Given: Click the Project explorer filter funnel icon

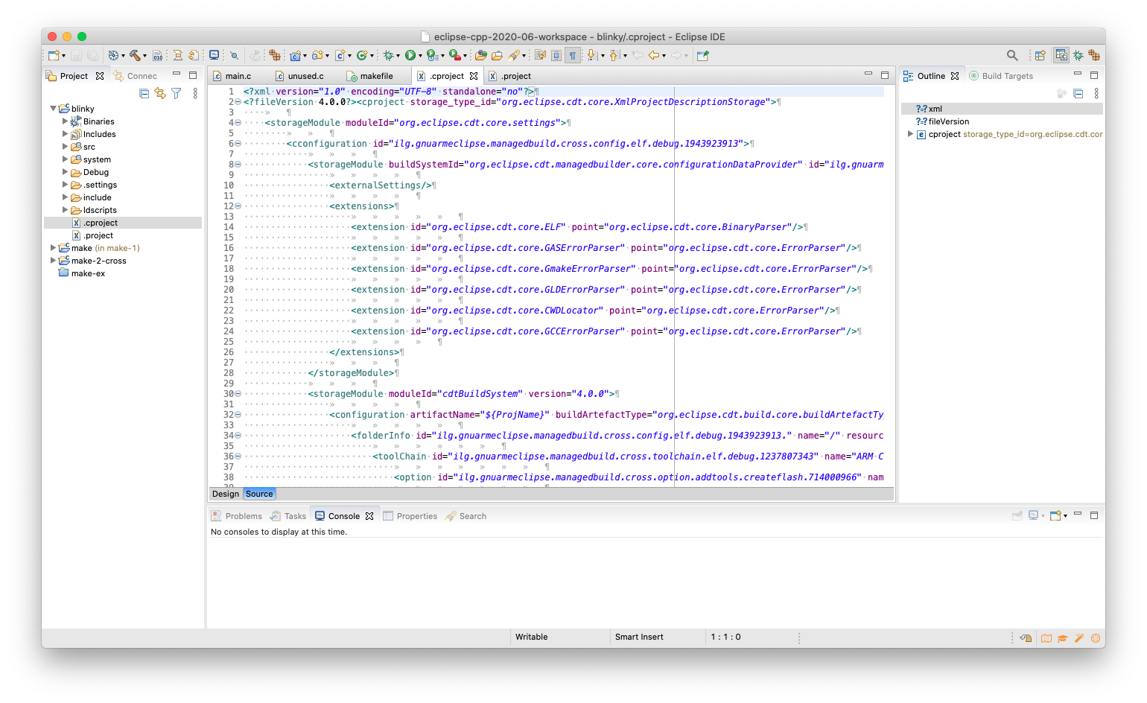Looking at the screenshot, I should (x=176, y=93).
